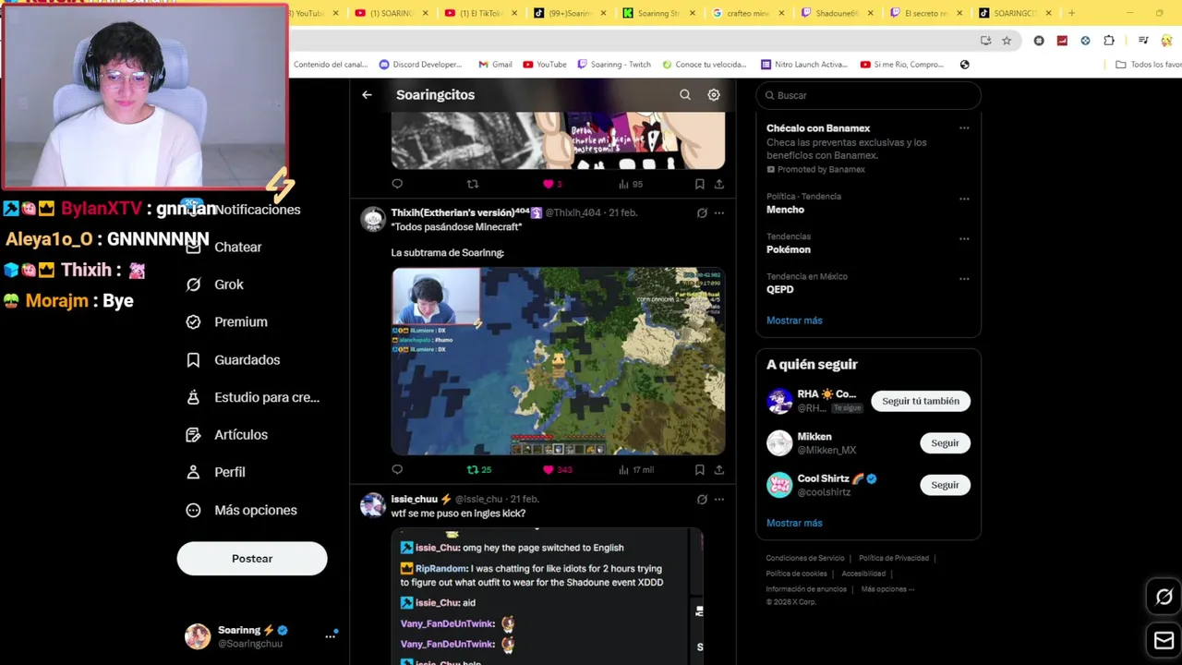Screen dimensions: 1182x665
Task: Click Seguir tú también for RHA
Action: click(921, 402)
